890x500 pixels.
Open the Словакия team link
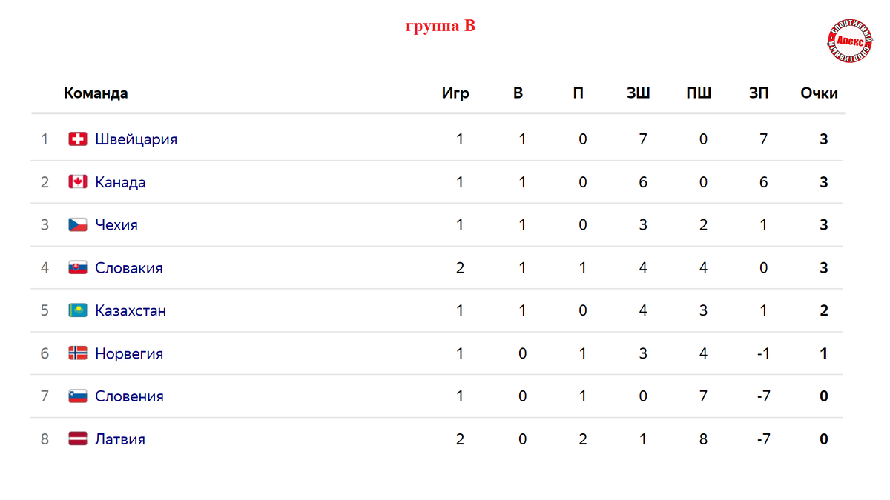tap(129, 268)
